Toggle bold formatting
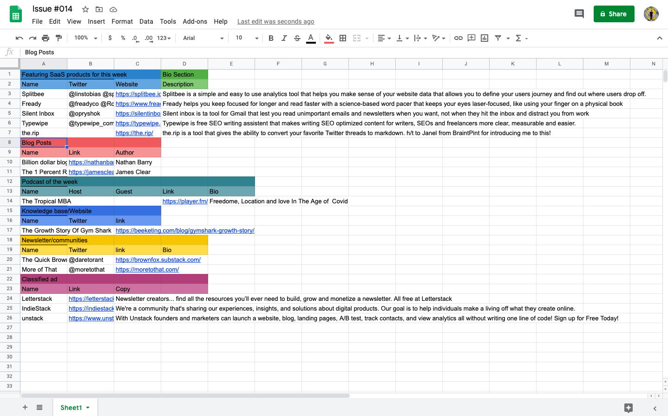Screen dimensions: 668x416 [271, 38]
